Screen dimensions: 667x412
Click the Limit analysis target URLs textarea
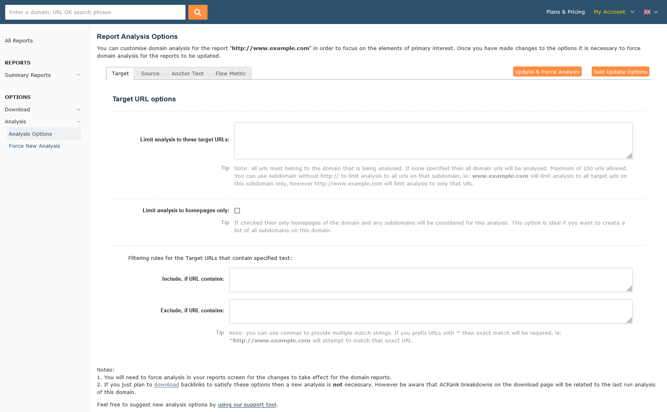(x=433, y=141)
